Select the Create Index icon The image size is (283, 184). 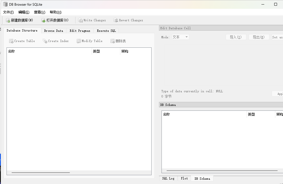pos(45,41)
